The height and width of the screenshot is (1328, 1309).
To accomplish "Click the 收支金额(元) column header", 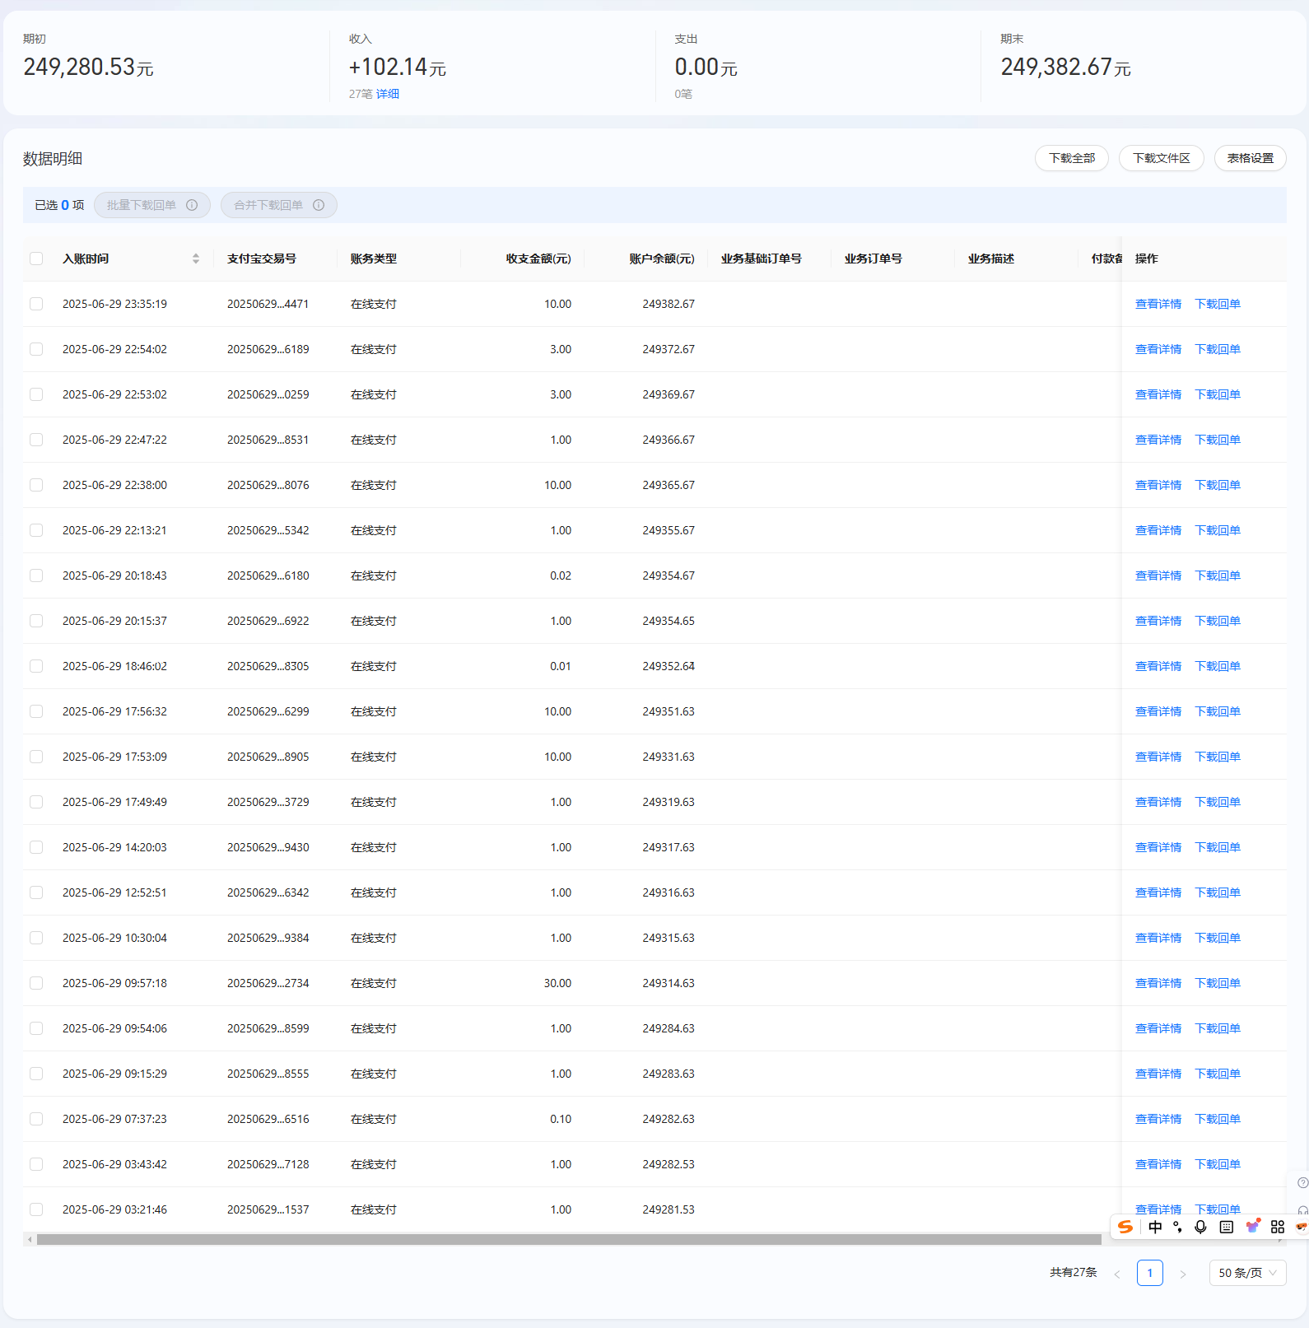I will (x=538, y=259).
